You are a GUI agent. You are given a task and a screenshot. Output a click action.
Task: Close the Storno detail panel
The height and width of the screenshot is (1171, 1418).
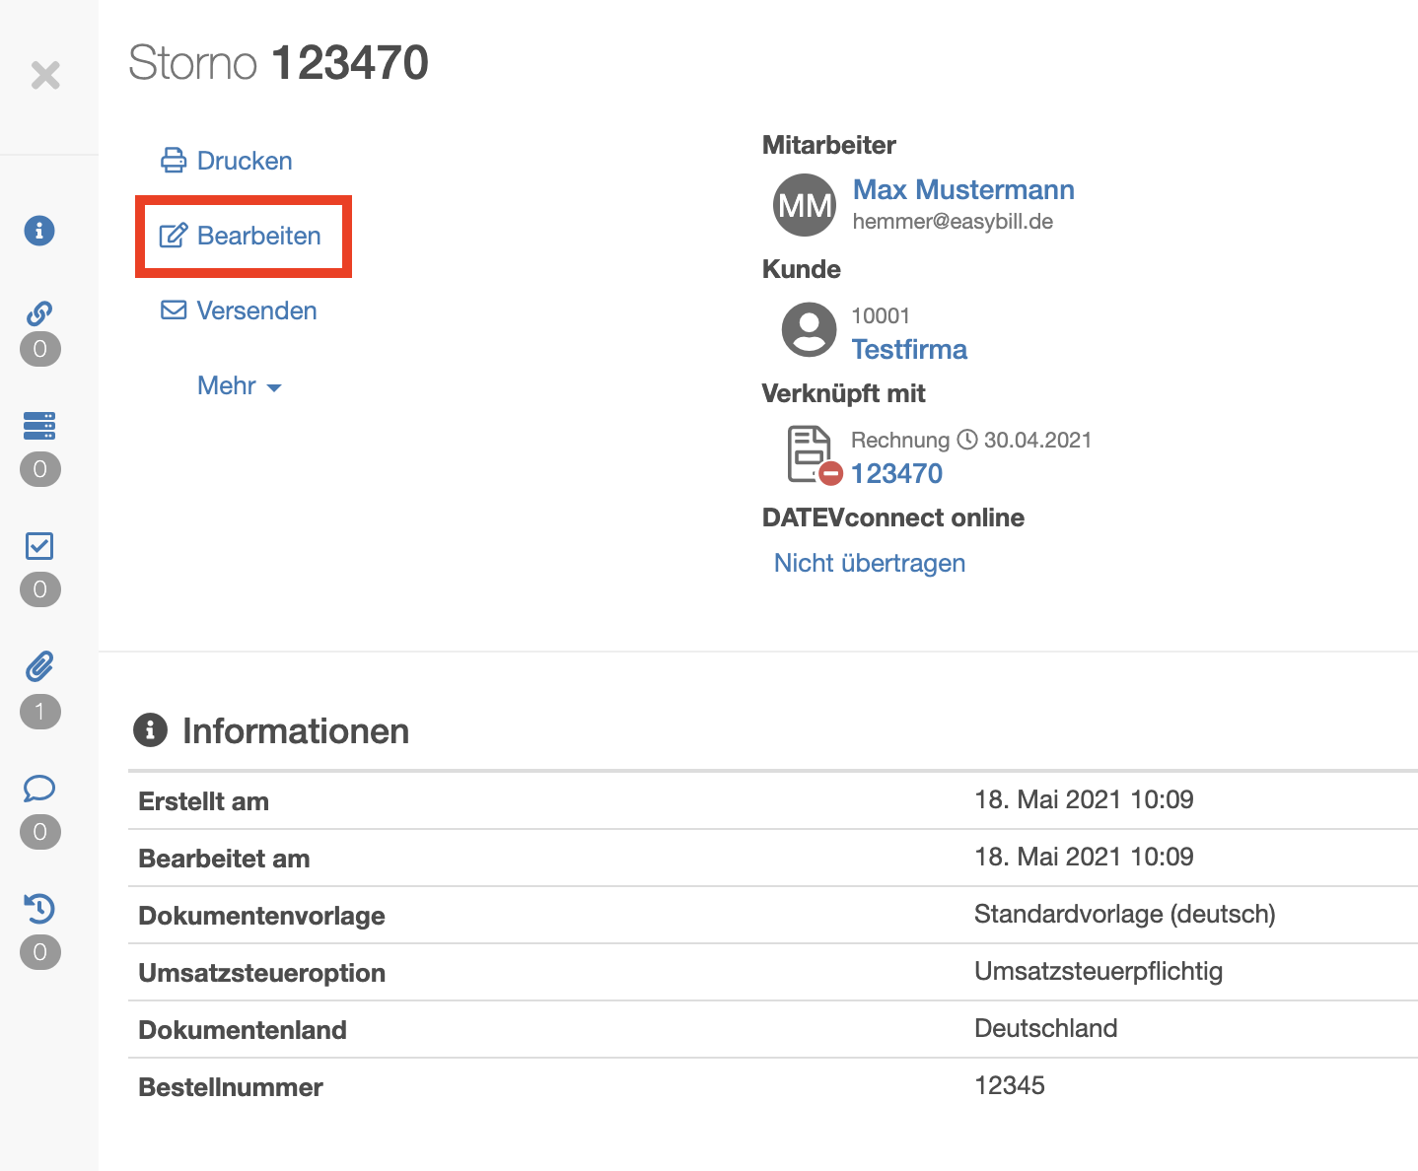click(x=45, y=75)
